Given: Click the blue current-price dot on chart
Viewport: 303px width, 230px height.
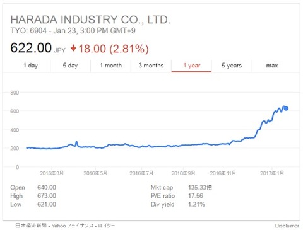Looking at the screenshot, I should point(286,108).
